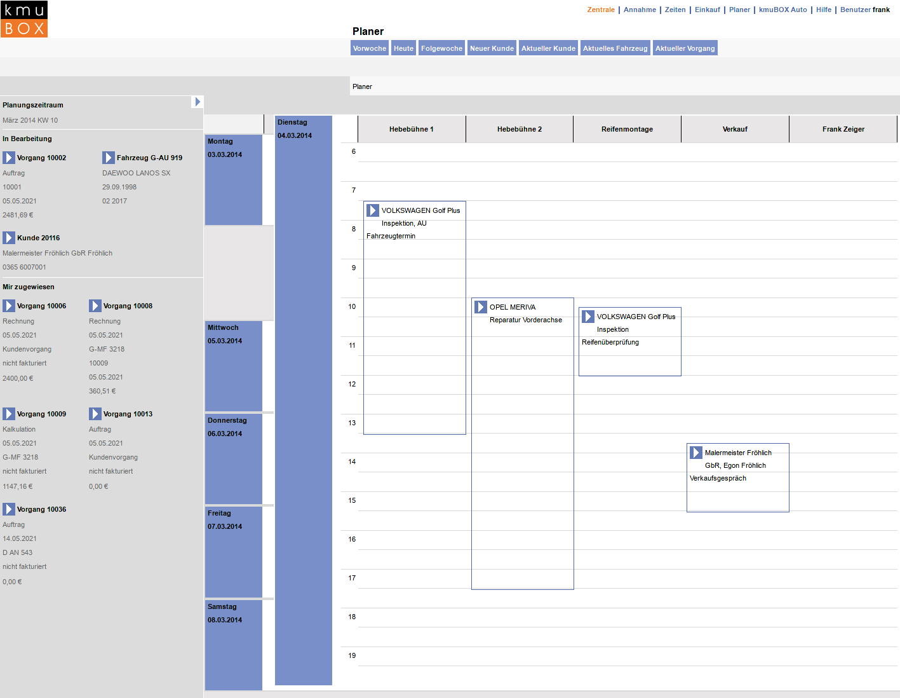This screenshot has height=698, width=900.
Task: Expand the Planungszeitraum panel arrow
Action: pyautogui.click(x=198, y=102)
